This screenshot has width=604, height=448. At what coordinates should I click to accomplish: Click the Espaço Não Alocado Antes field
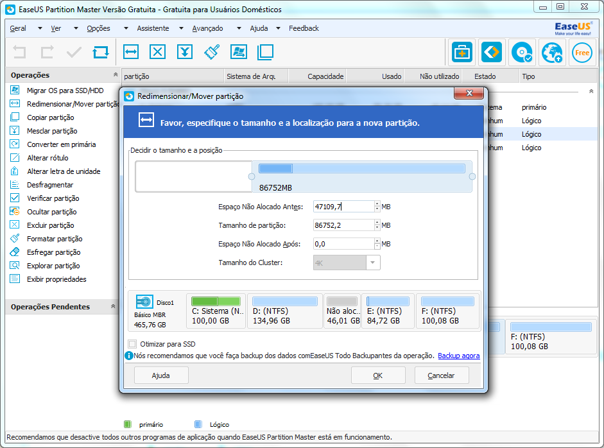click(x=344, y=207)
